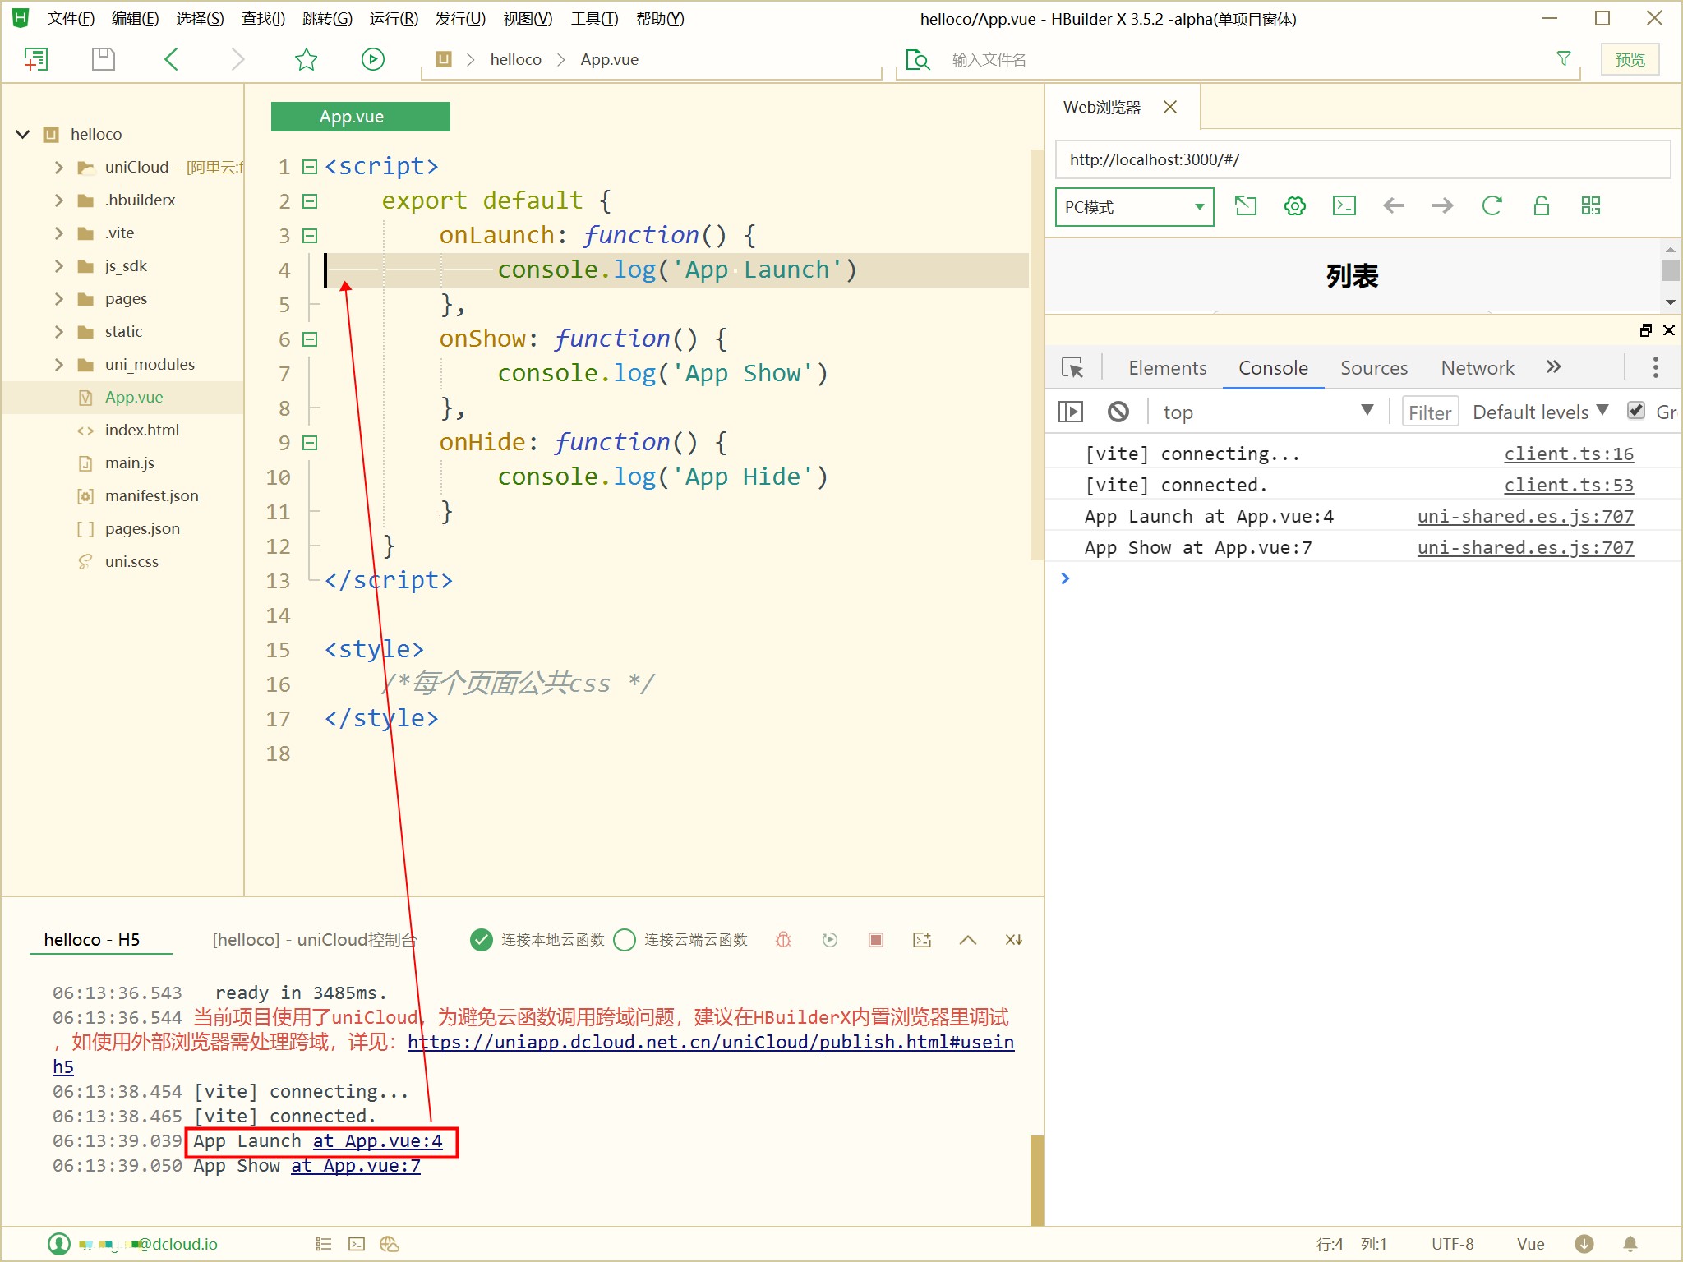
Task: Click the debug bug icon in console panel
Action: pyautogui.click(x=784, y=940)
